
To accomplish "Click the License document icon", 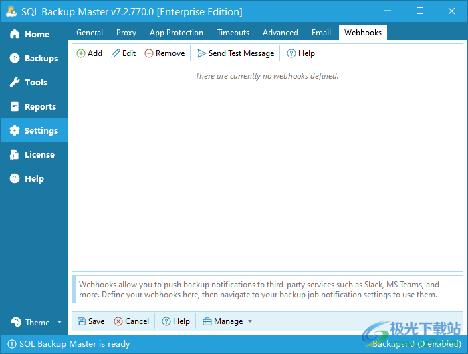I will tap(14, 154).
